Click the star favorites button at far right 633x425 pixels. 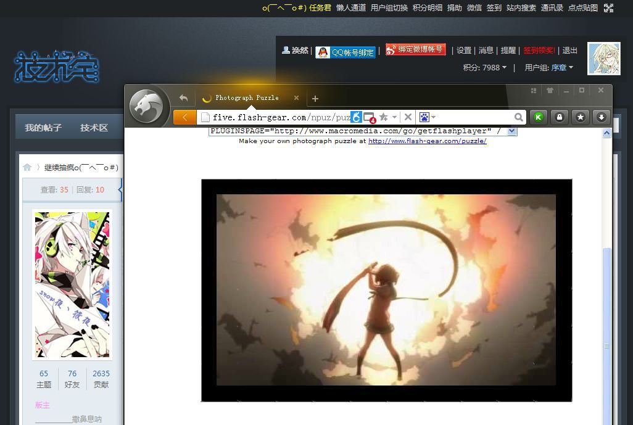click(x=580, y=117)
